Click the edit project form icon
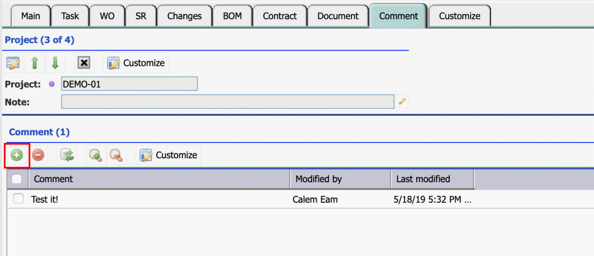The width and height of the screenshot is (594, 256). click(x=13, y=63)
